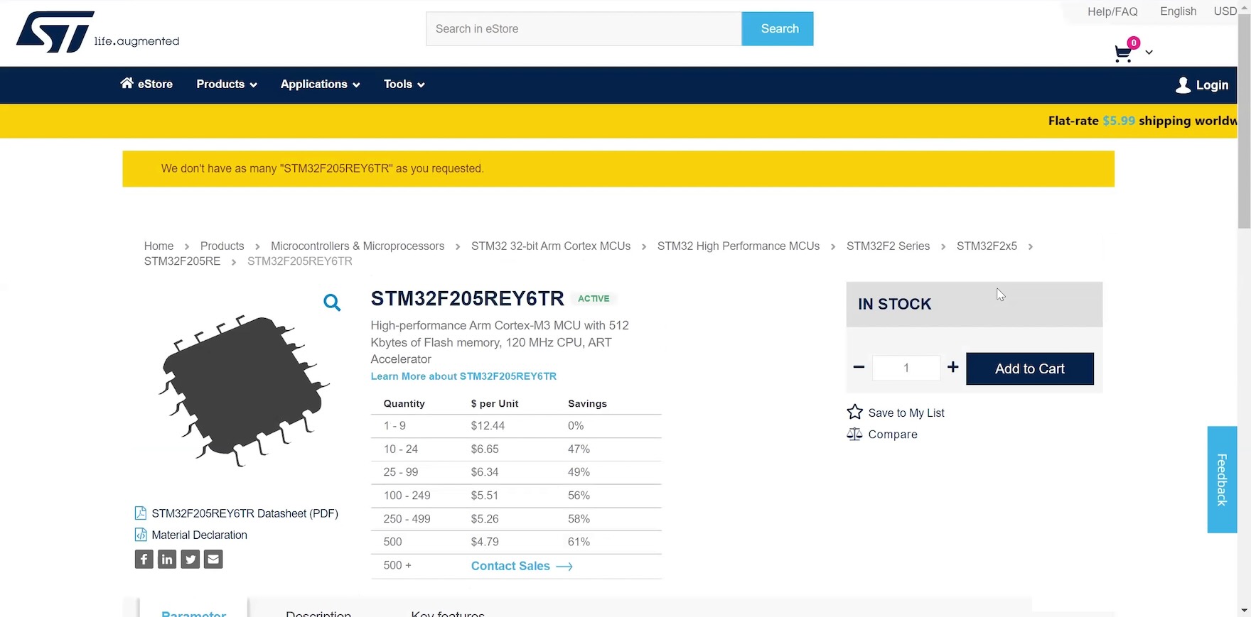Viewport: 1251px width, 617px height.
Task: Click the Compare scales icon
Action: [854, 435]
